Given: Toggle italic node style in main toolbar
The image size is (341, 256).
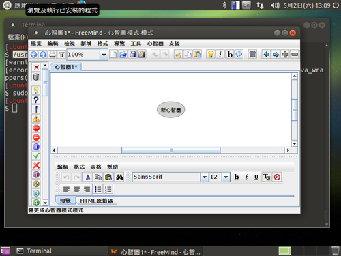Looking at the screenshot, I should coord(220,55).
